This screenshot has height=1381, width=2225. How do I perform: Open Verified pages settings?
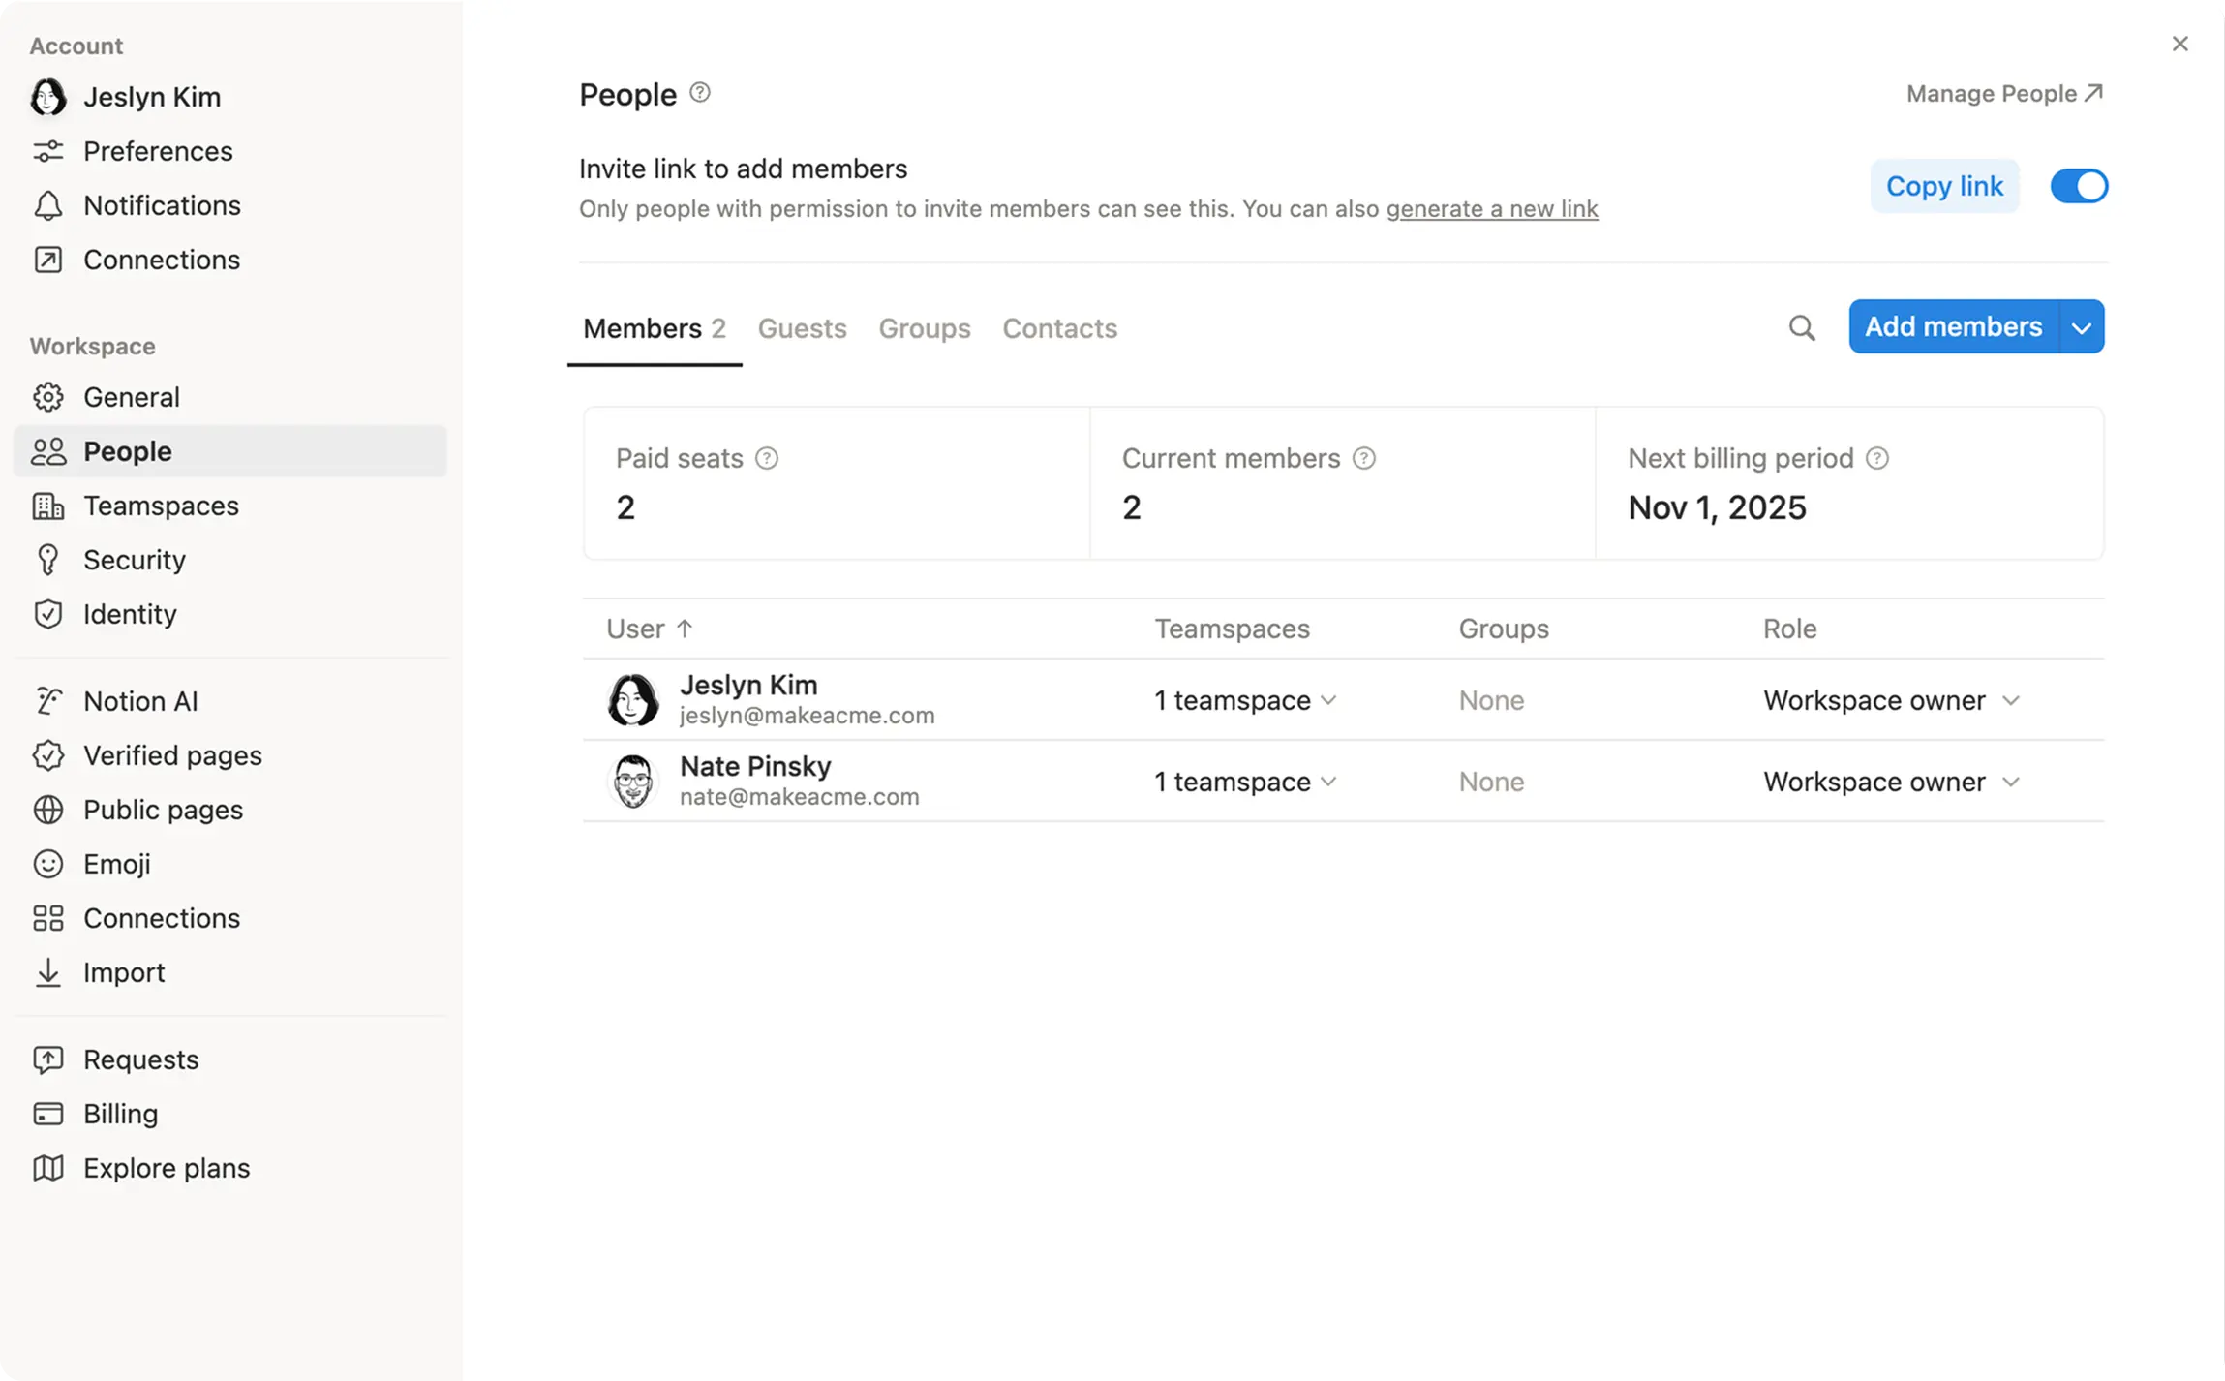click(171, 755)
